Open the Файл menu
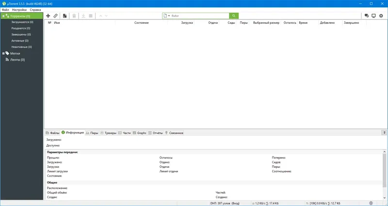The height and width of the screenshot is (206, 388). point(5,10)
